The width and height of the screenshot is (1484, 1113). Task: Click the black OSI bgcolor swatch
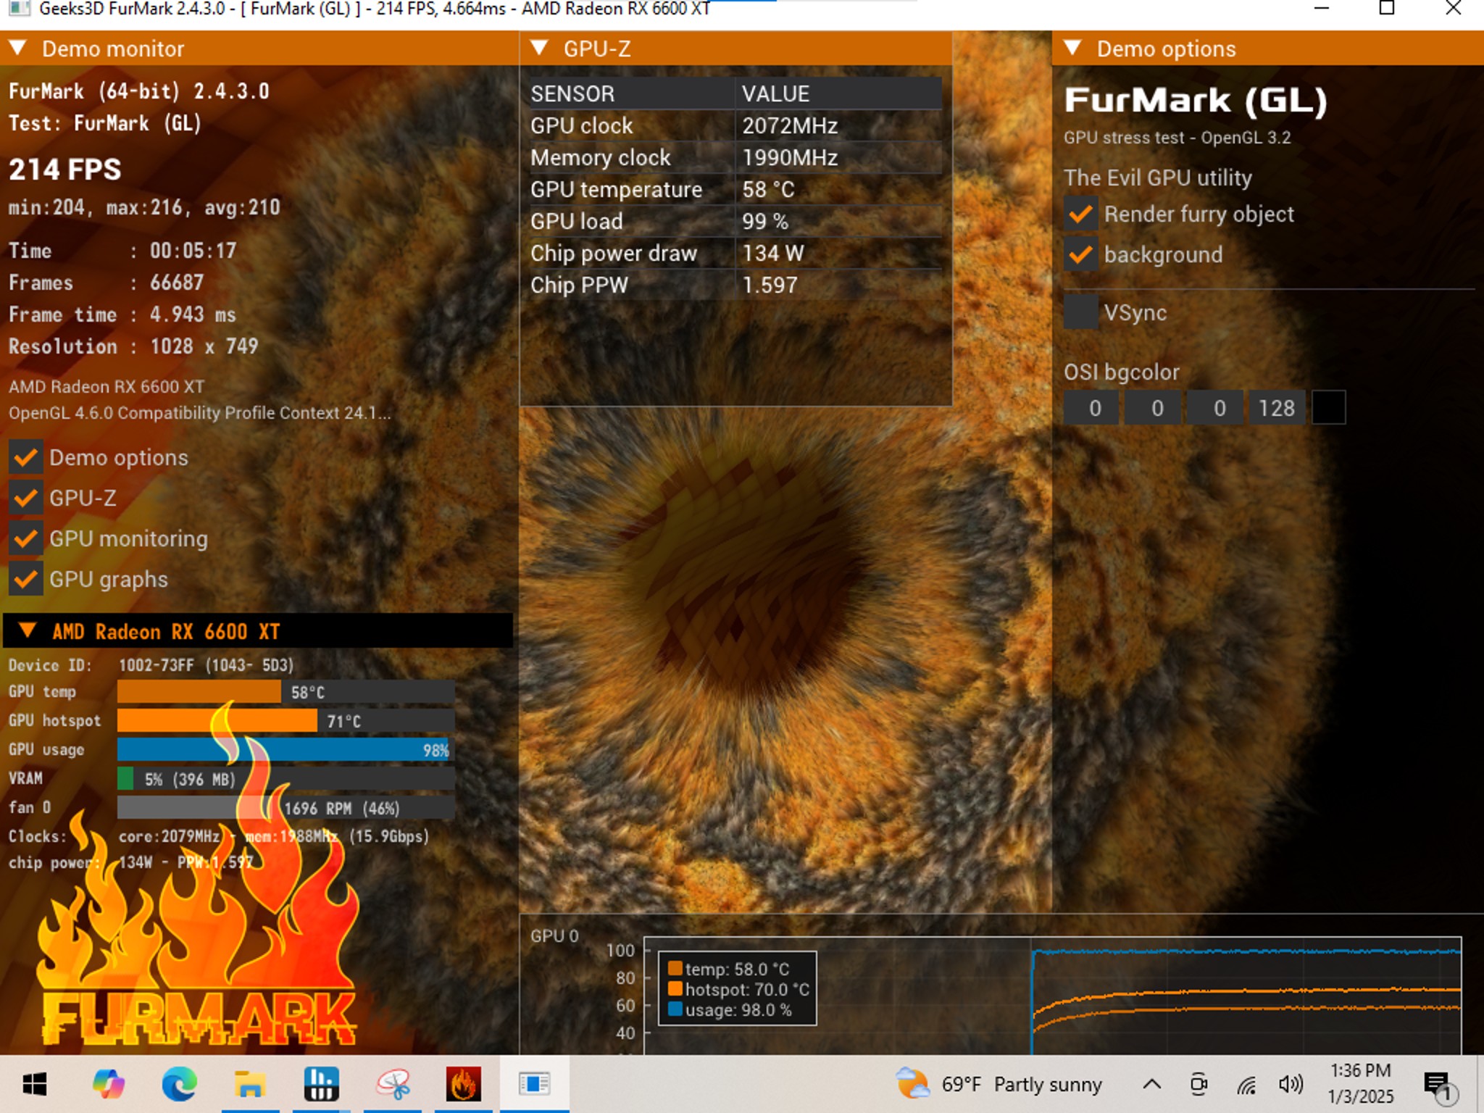pyautogui.click(x=1330, y=407)
